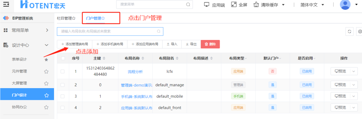This screenshot has height=119, width=362.
Task: Expand 常用菜单 chevron
Action: (47, 30)
